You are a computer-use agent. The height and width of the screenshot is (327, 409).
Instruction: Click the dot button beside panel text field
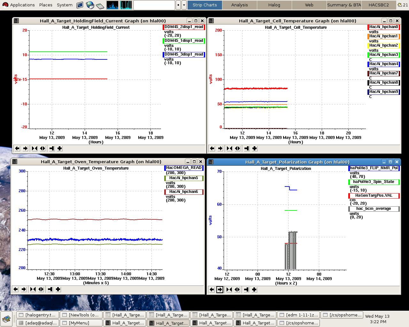178,5
